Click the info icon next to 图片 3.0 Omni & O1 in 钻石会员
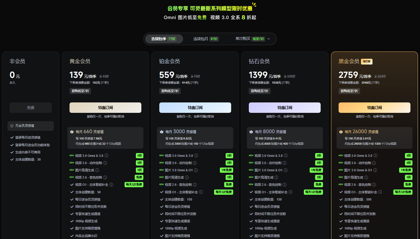 (286, 170)
